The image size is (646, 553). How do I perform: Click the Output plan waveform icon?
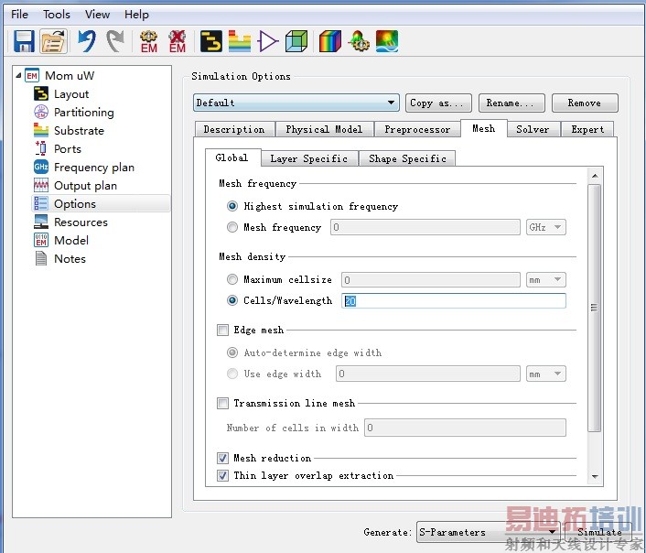pyautogui.click(x=41, y=185)
